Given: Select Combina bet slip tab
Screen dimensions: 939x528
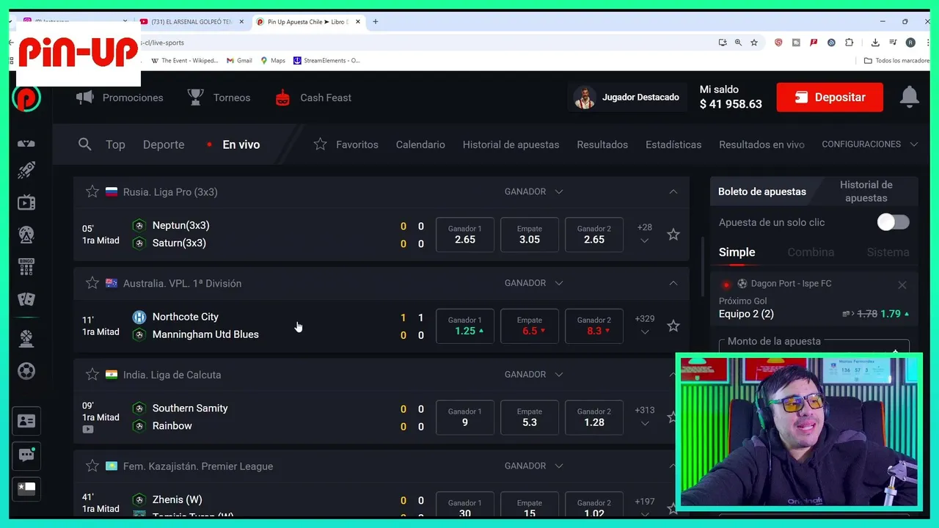Looking at the screenshot, I should coord(811,252).
